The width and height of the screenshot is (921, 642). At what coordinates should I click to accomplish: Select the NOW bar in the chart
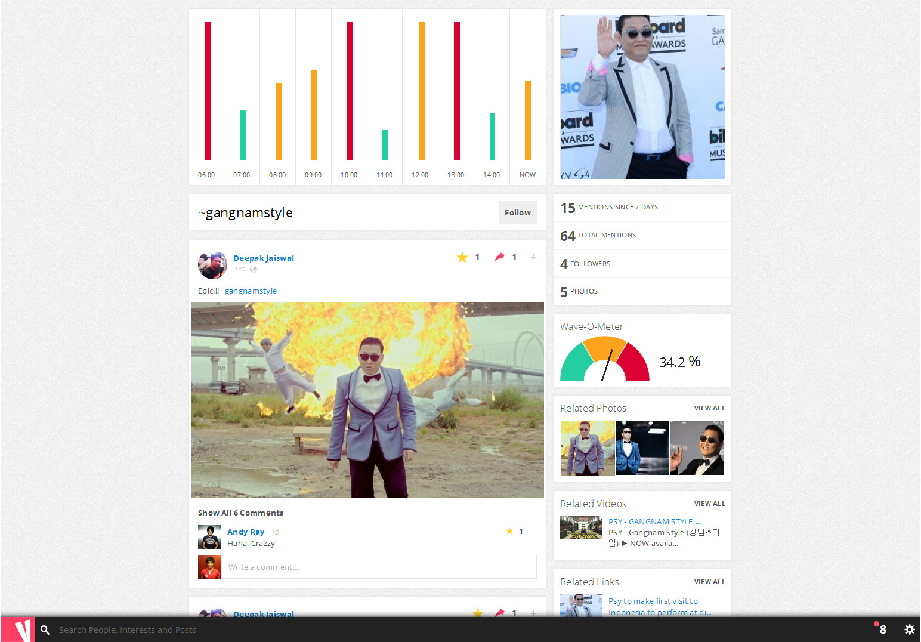pos(528,120)
